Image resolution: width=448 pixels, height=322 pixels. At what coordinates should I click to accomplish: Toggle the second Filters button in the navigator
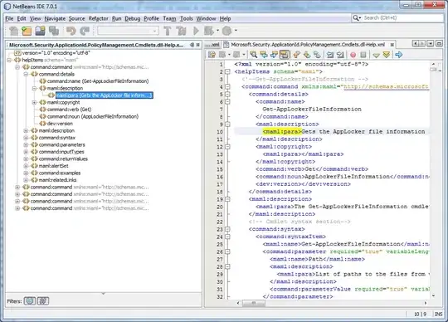(43, 301)
